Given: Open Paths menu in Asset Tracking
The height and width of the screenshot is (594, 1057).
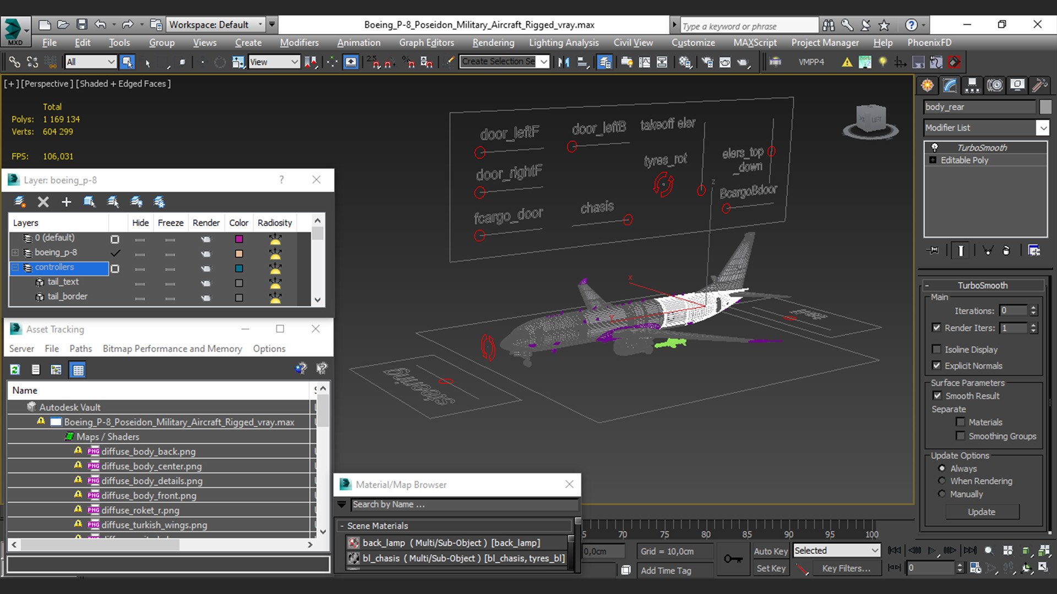Looking at the screenshot, I should 80,349.
